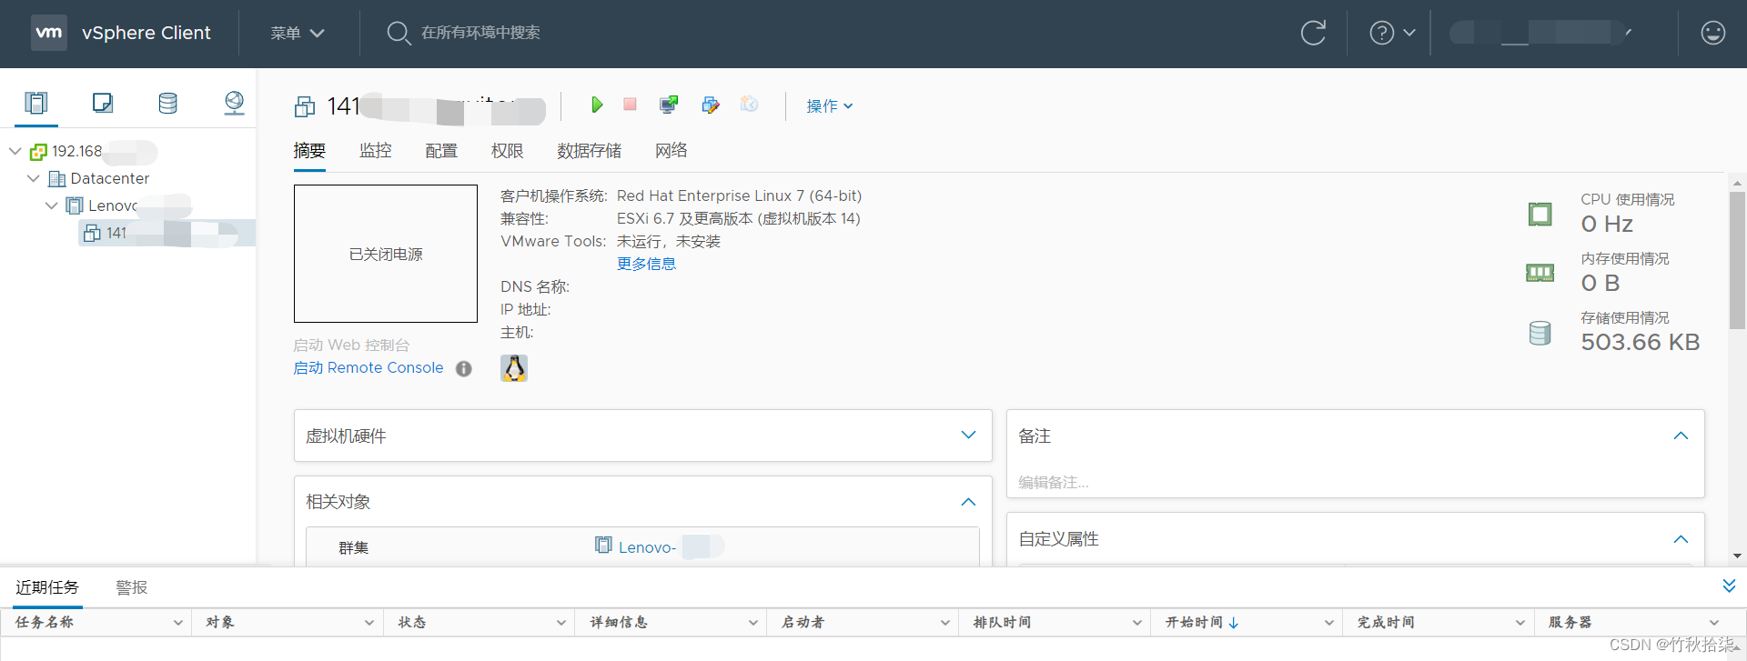Click 启动 Remote Console link

369,367
